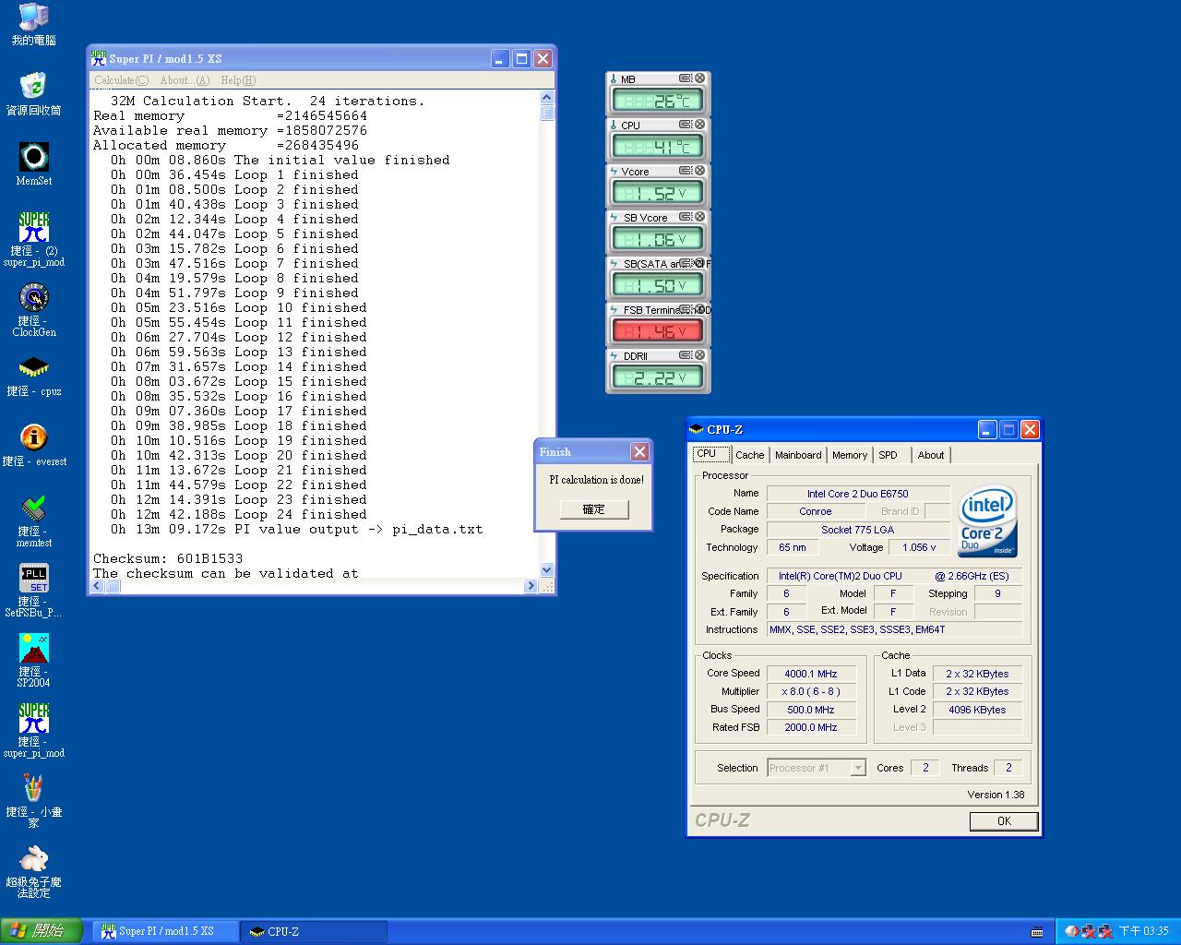This screenshot has height=945, width=1181.
Task: Select the super_pi_mod (2) shortcut icon
Action: pos(33,240)
